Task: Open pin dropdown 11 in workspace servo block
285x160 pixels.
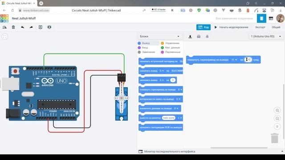Action: (234, 60)
